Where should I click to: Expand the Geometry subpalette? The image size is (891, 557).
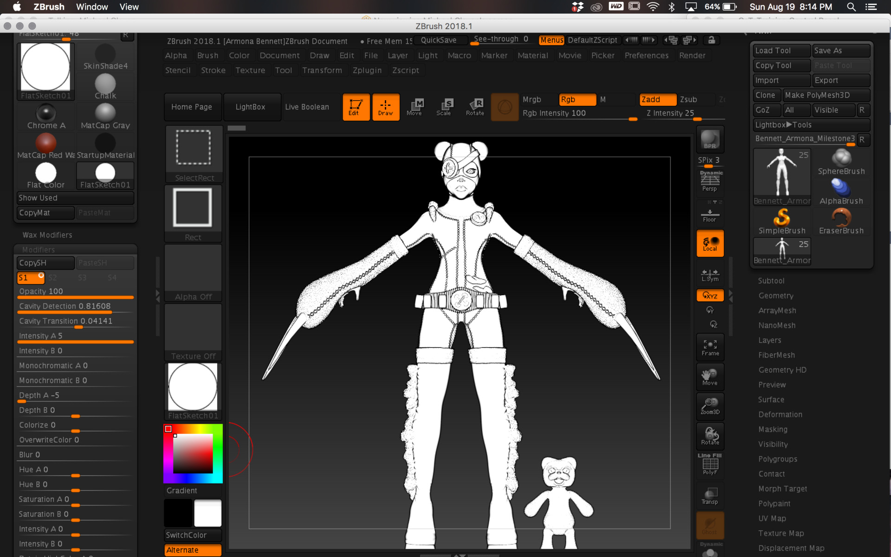776,295
